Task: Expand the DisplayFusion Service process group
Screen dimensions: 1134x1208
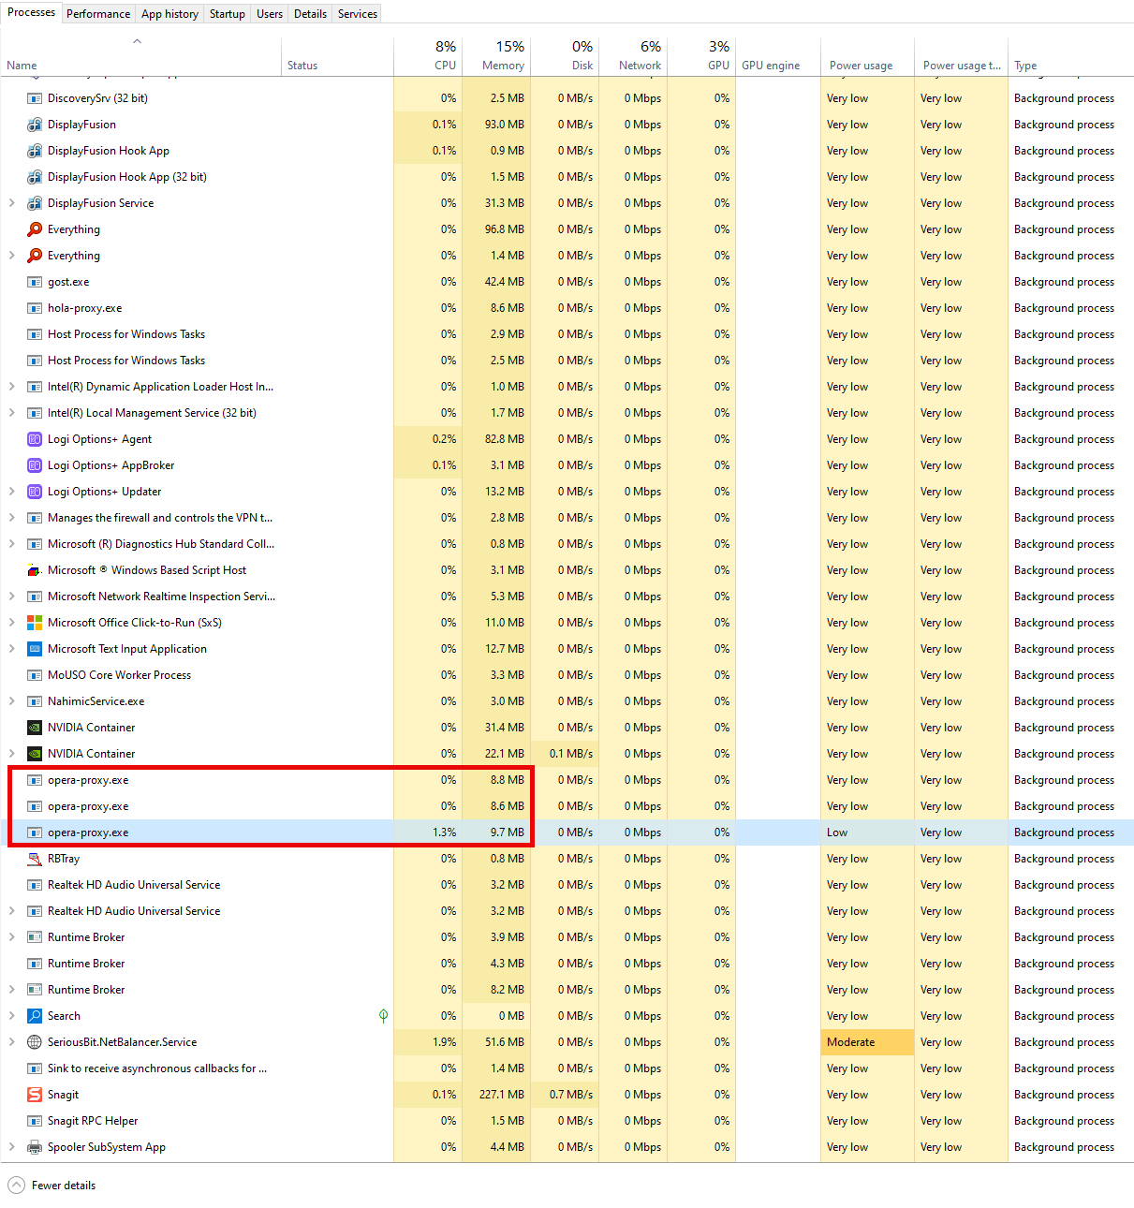Action: (11, 203)
